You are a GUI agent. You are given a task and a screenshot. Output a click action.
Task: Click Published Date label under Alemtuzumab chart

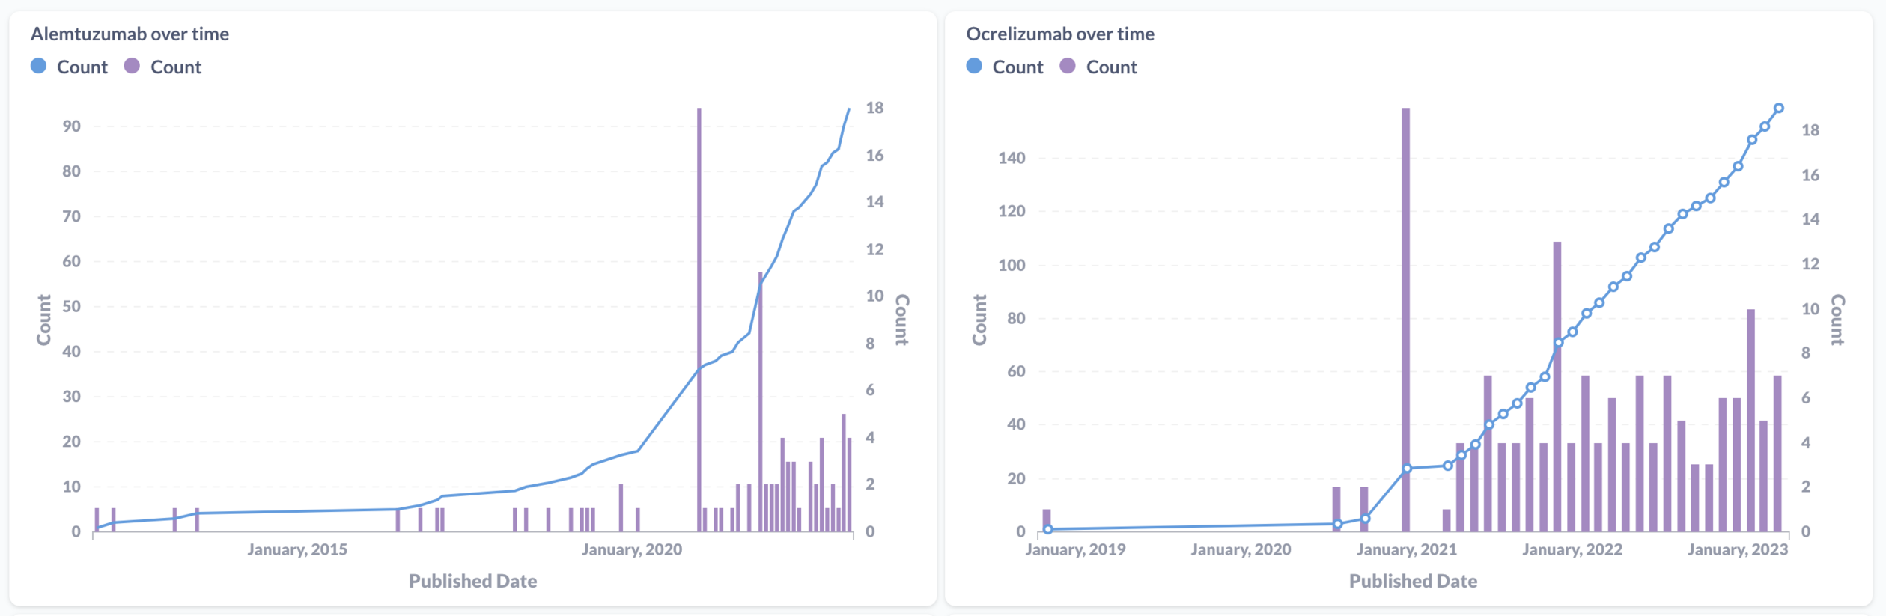pos(472,581)
